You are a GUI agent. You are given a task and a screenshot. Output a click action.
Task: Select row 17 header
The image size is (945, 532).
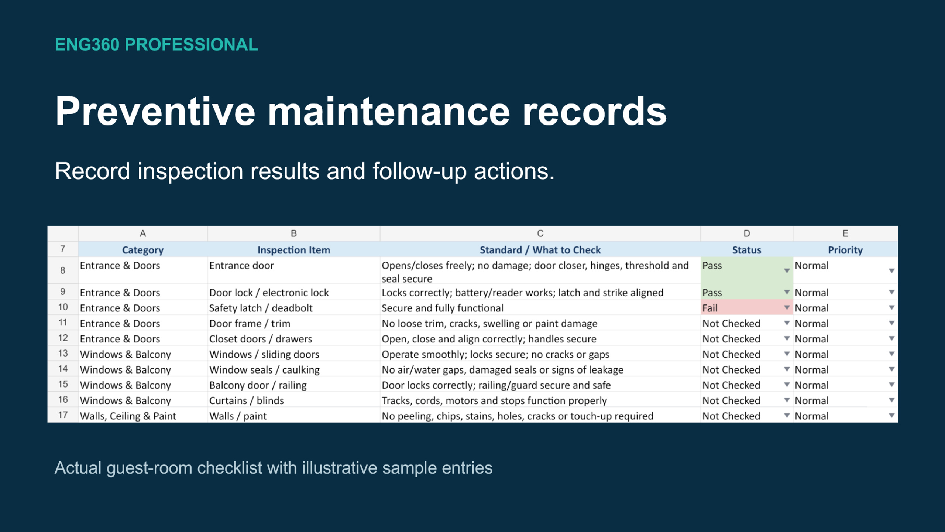pyautogui.click(x=63, y=415)
